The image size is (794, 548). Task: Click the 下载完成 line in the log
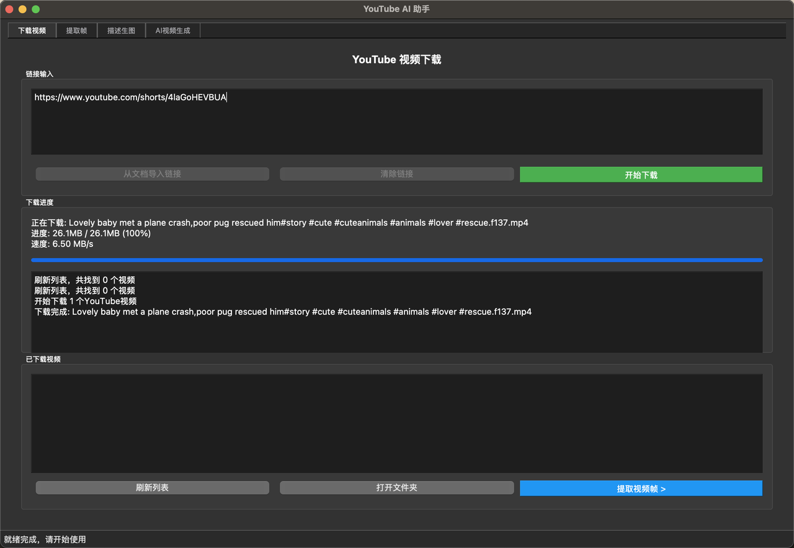(x=283, y=312)
